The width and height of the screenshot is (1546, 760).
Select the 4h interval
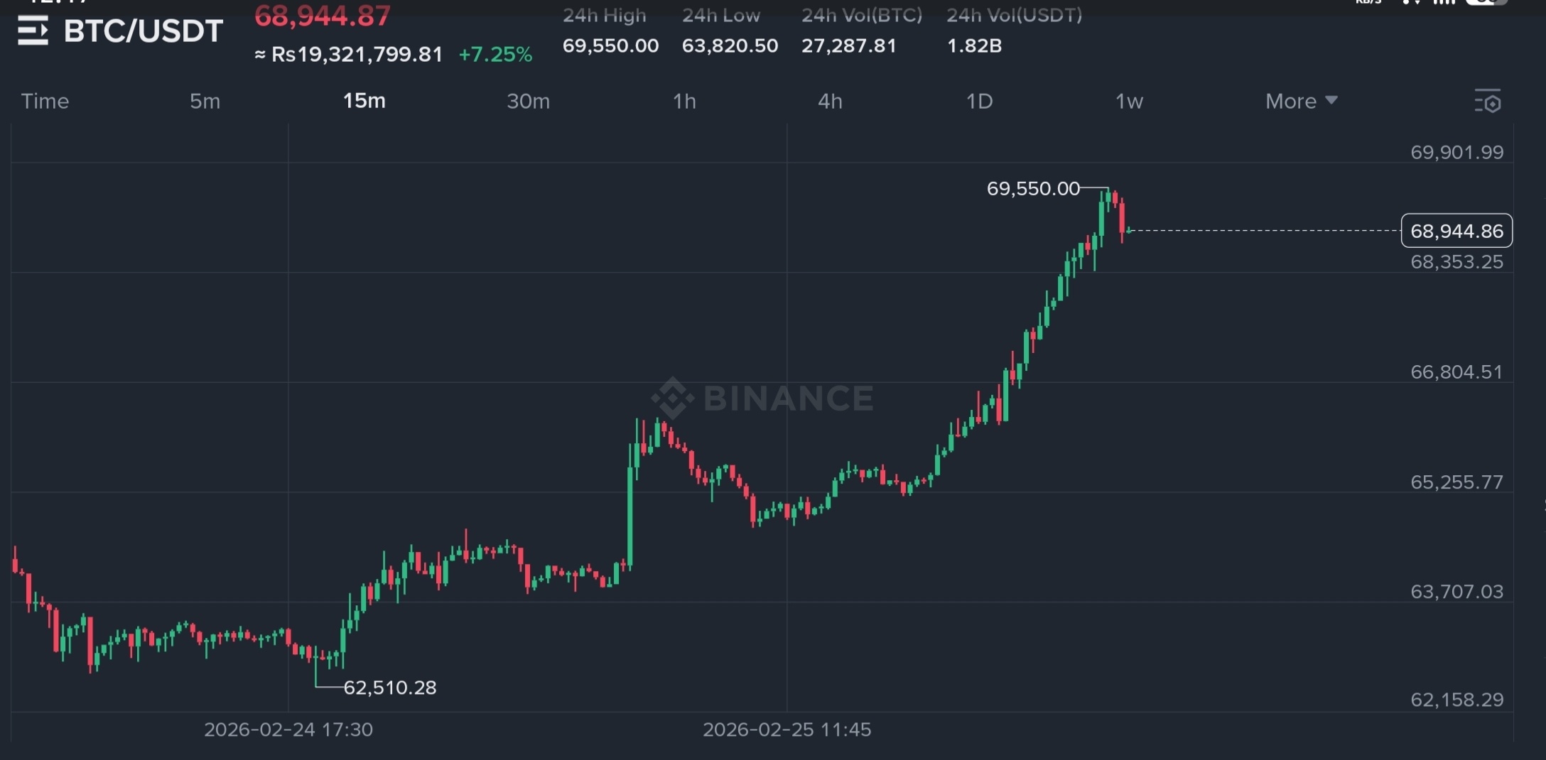tap(830, 101)
